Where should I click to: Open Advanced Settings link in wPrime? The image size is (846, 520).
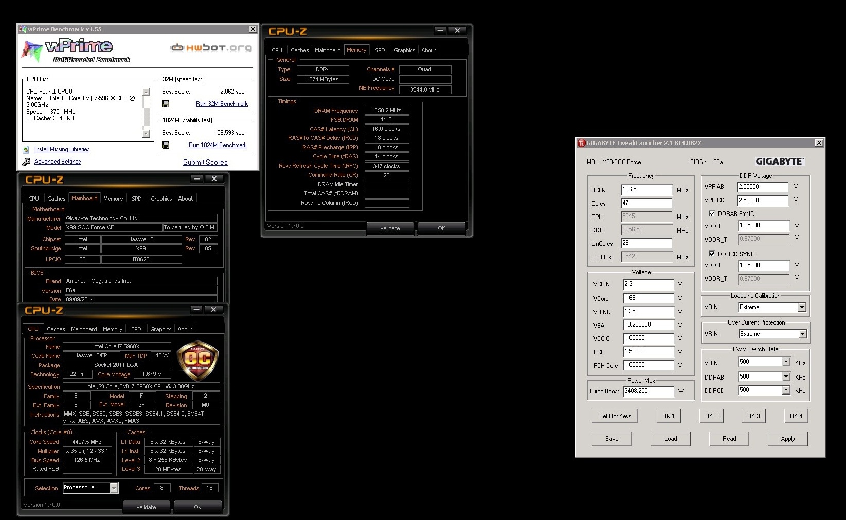click(x=58, y=162)
